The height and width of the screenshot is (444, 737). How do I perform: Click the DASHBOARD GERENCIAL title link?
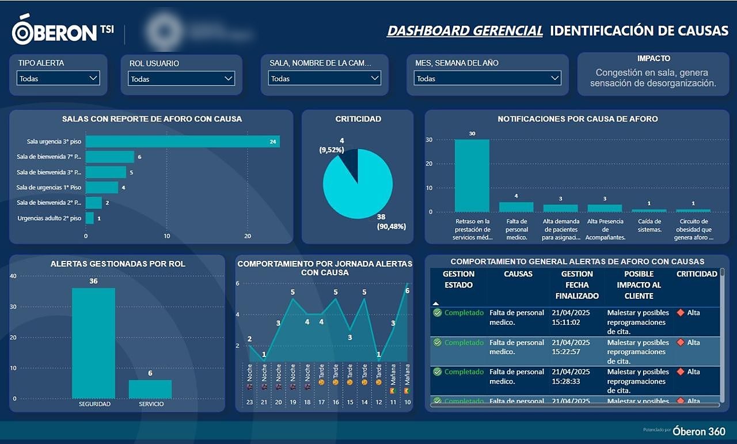tap(465, 31)
